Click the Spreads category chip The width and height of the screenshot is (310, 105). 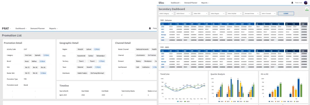(38, 55)
